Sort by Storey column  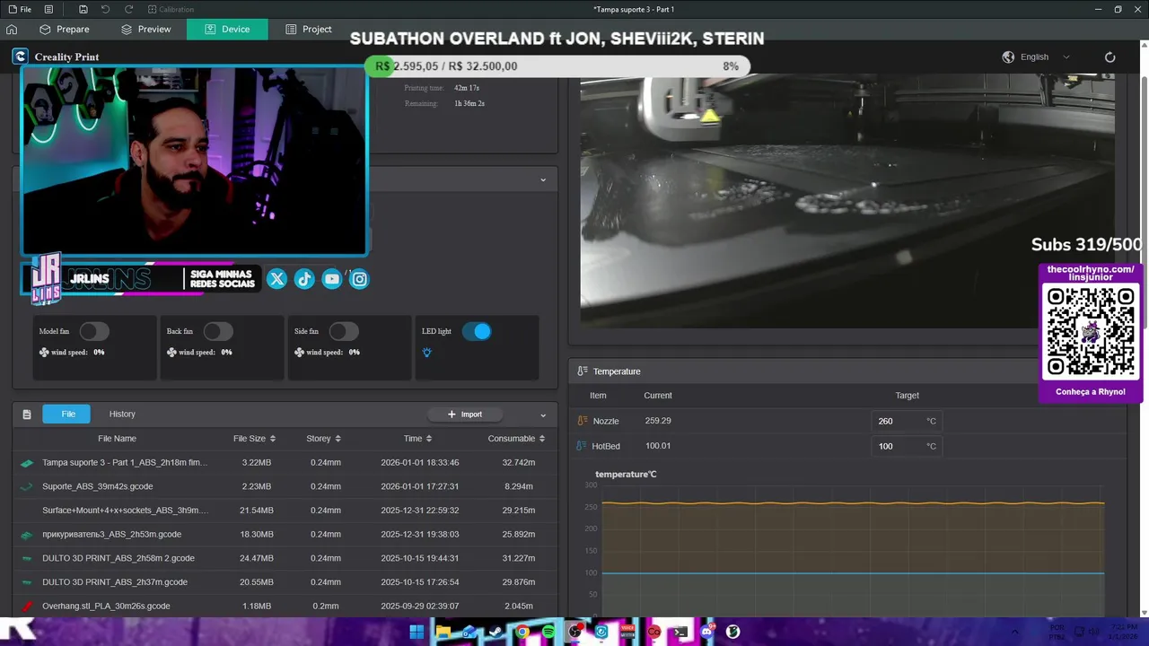(x=323, y=439)
